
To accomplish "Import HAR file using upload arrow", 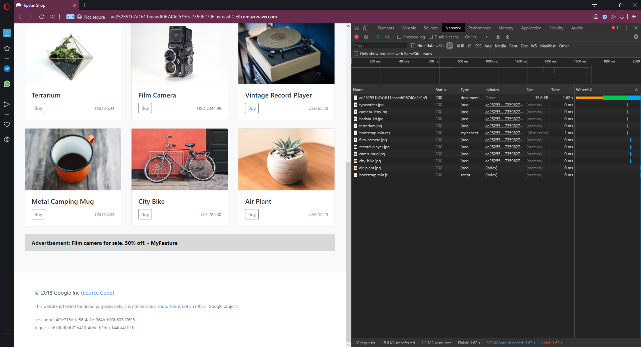I will [498, 37].
